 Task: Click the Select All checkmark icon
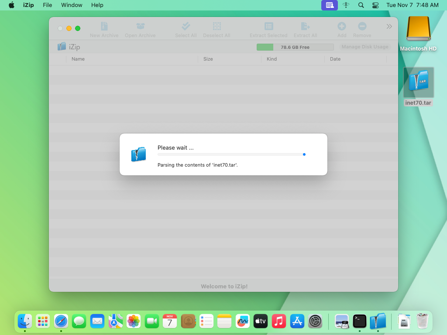tap(186, 26)
